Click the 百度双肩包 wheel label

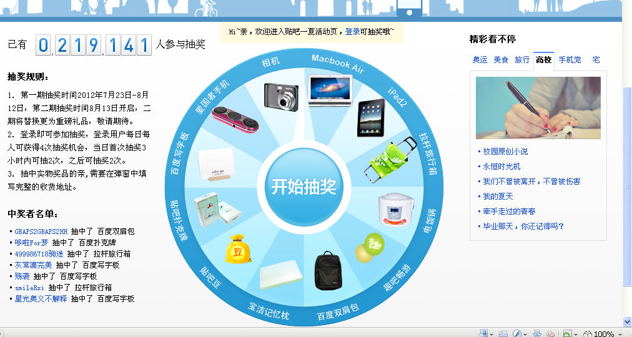click(x=338, y=313)
